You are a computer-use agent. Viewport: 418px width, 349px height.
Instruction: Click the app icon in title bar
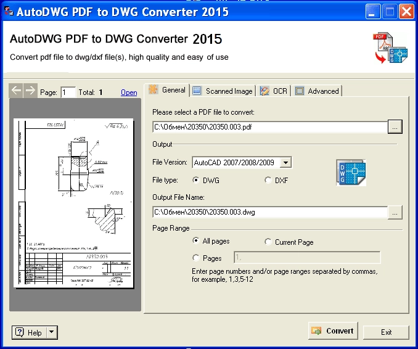point(9,11)
